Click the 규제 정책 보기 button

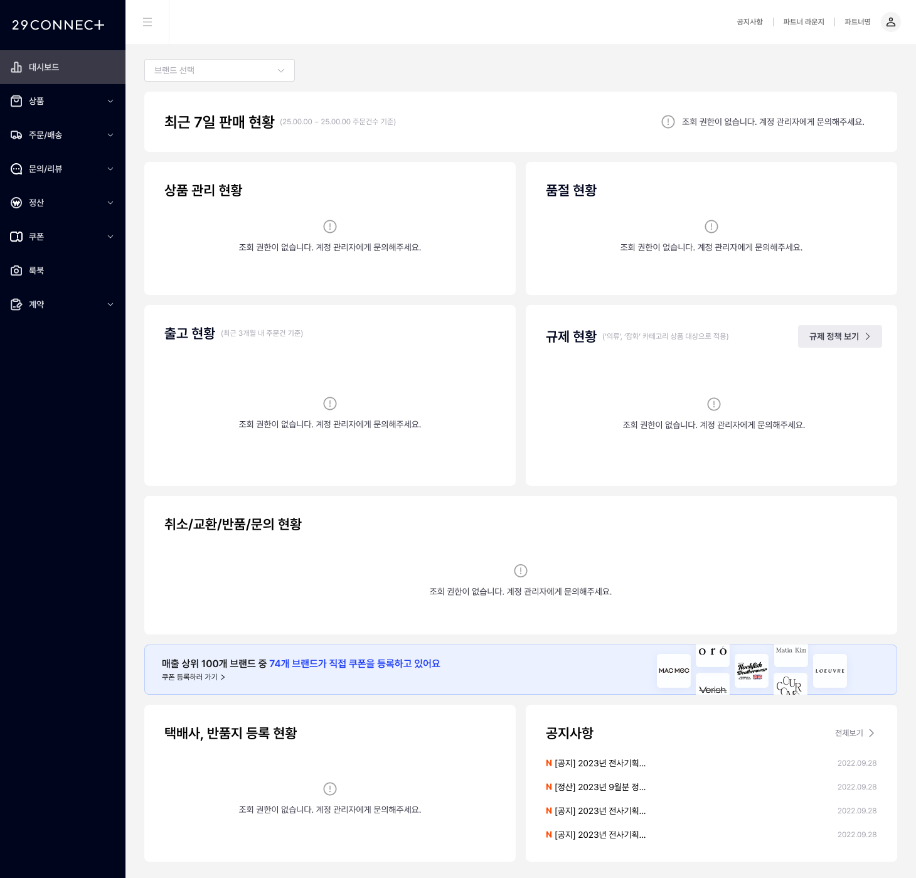point(839,336)
